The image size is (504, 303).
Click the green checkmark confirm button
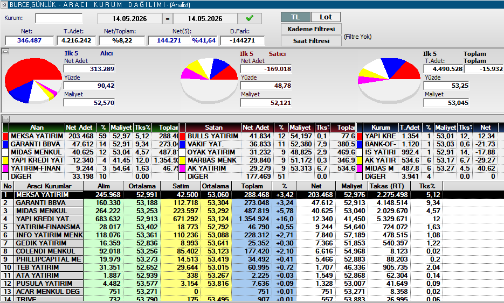pos(250,19)
